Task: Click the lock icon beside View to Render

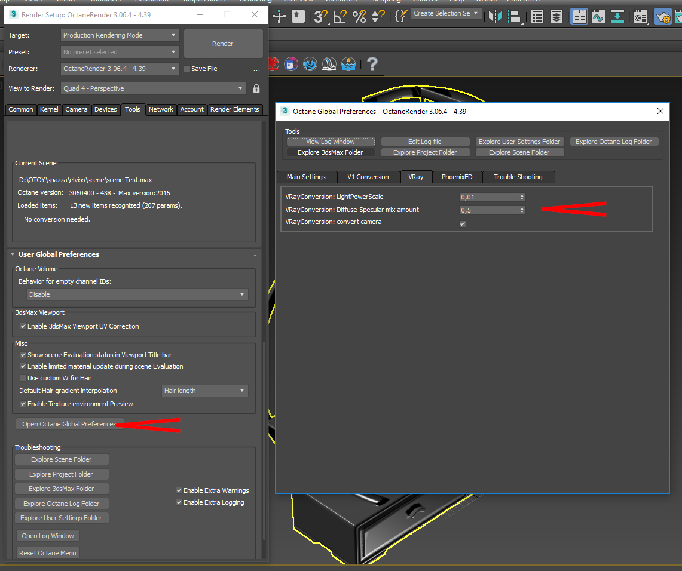Action: 256,88
